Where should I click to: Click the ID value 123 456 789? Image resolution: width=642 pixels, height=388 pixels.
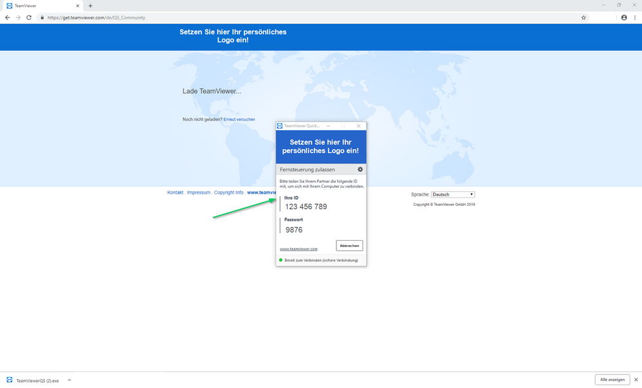coord(306,207)
